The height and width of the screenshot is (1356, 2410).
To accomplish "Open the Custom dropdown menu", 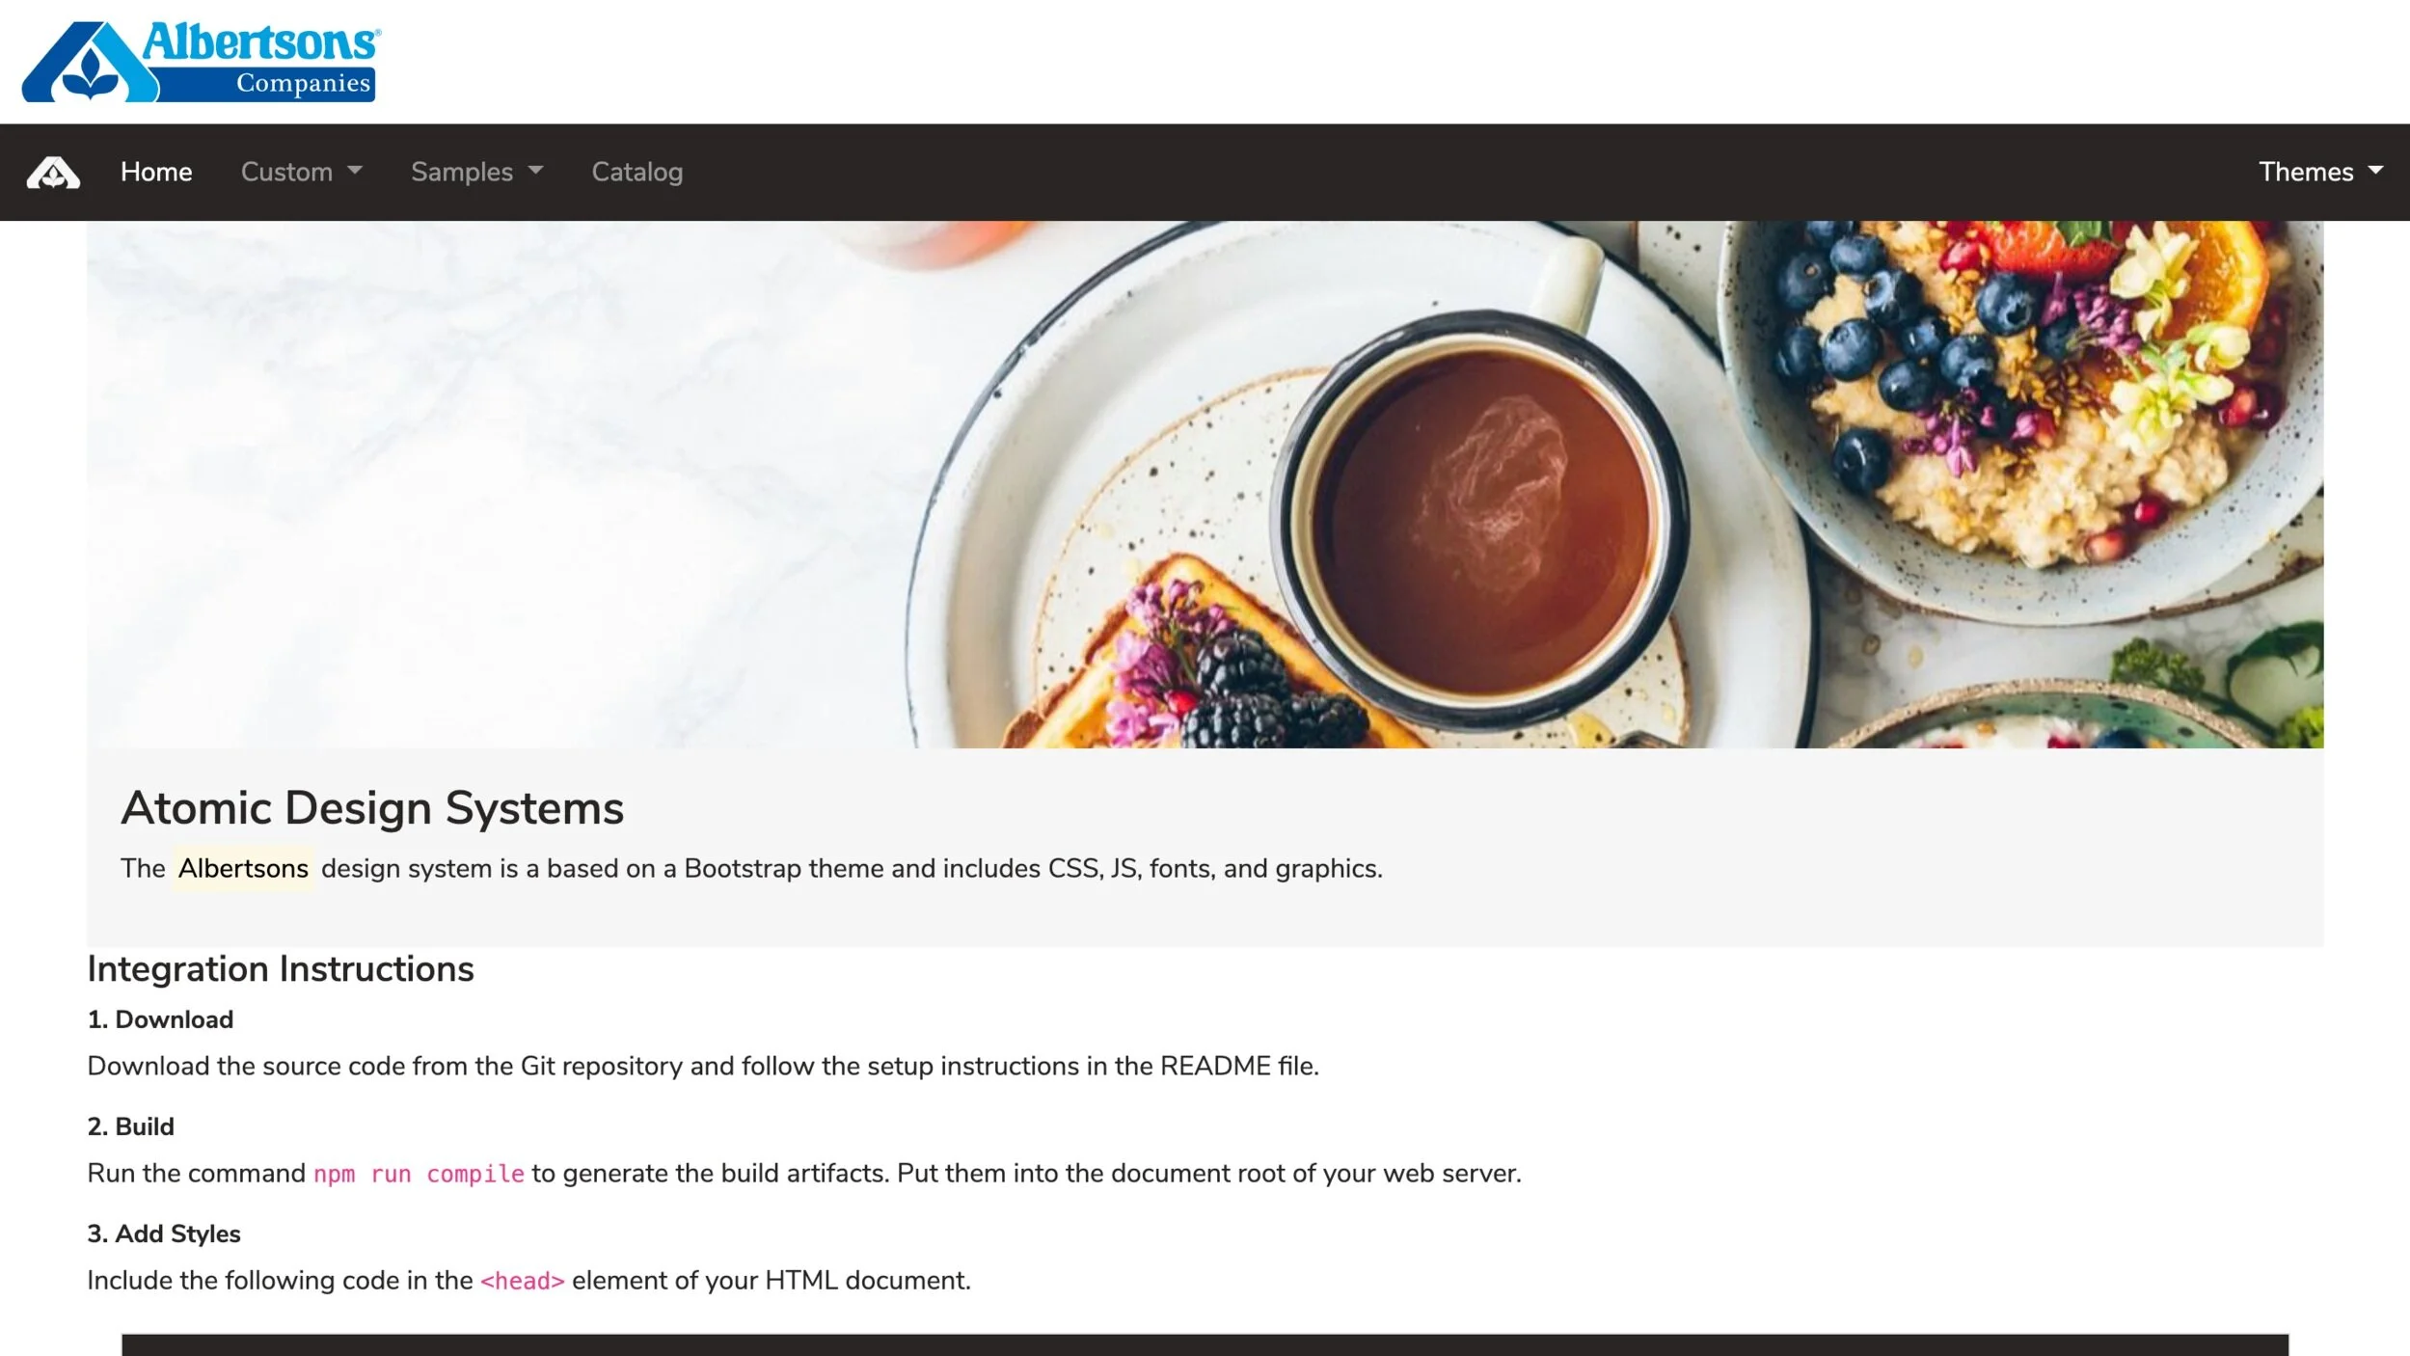I will pos(301,172).
